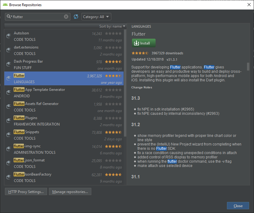Click the Change Notes heading
The image size is (254, 213).
141,87
